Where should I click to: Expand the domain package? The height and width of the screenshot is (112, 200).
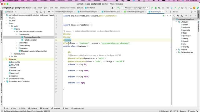[x=17, y=43]
